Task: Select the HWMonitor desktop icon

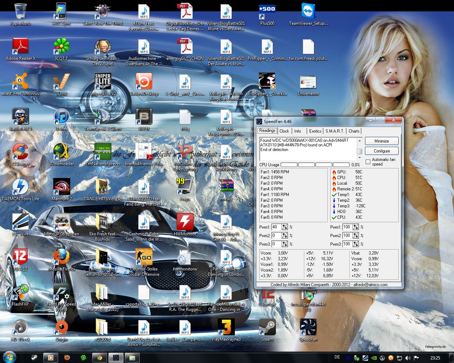Action: point(185,225)
